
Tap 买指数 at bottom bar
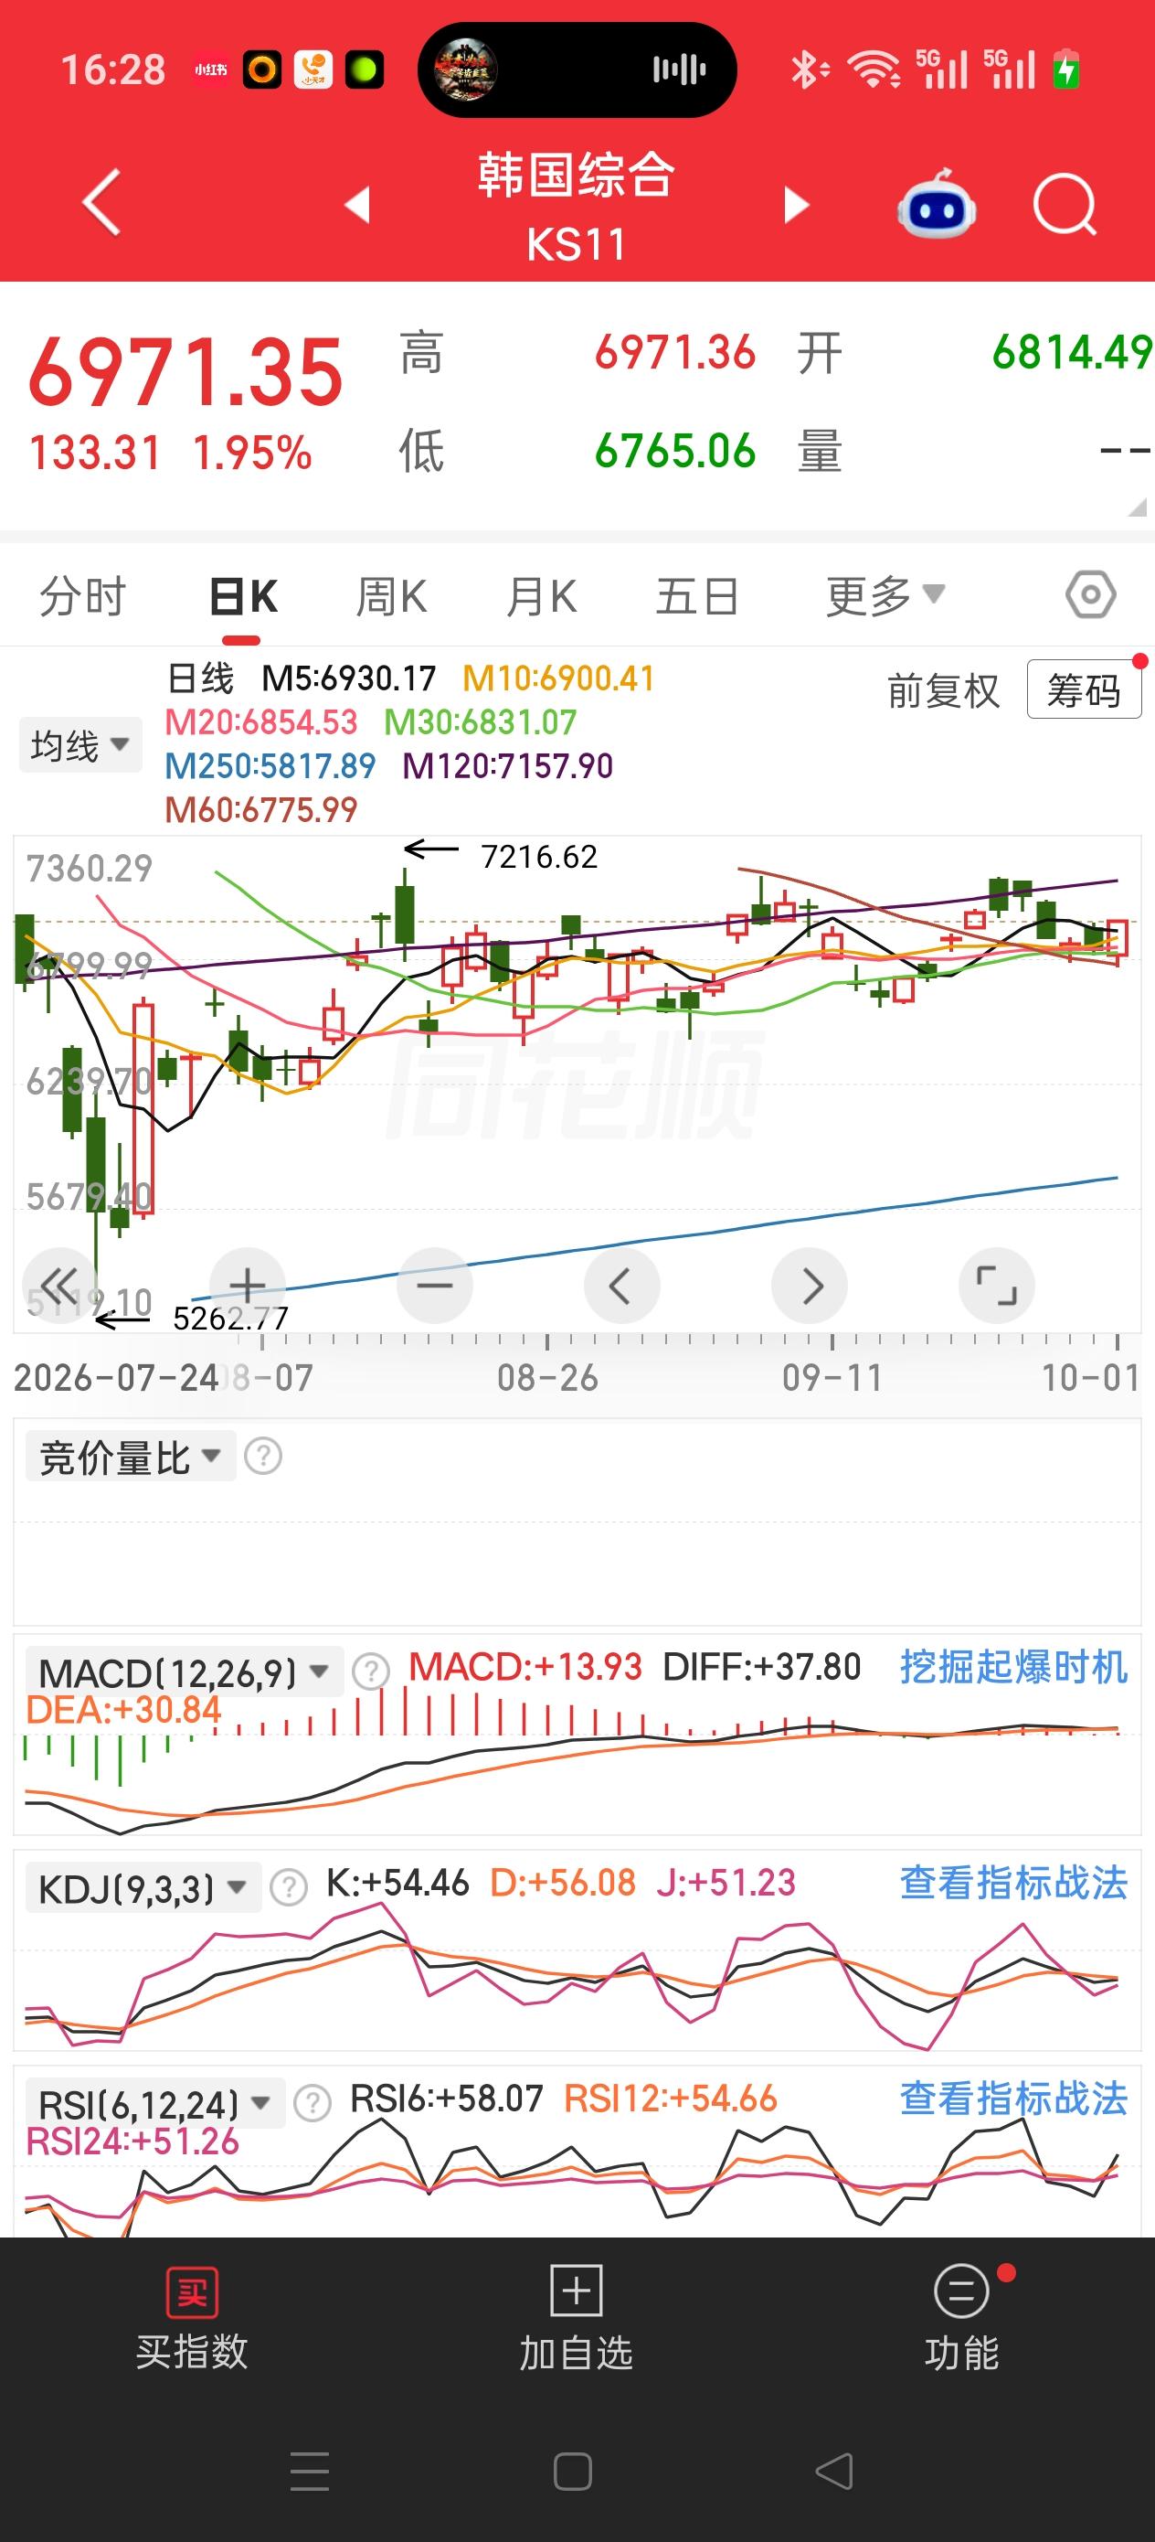192,2319
